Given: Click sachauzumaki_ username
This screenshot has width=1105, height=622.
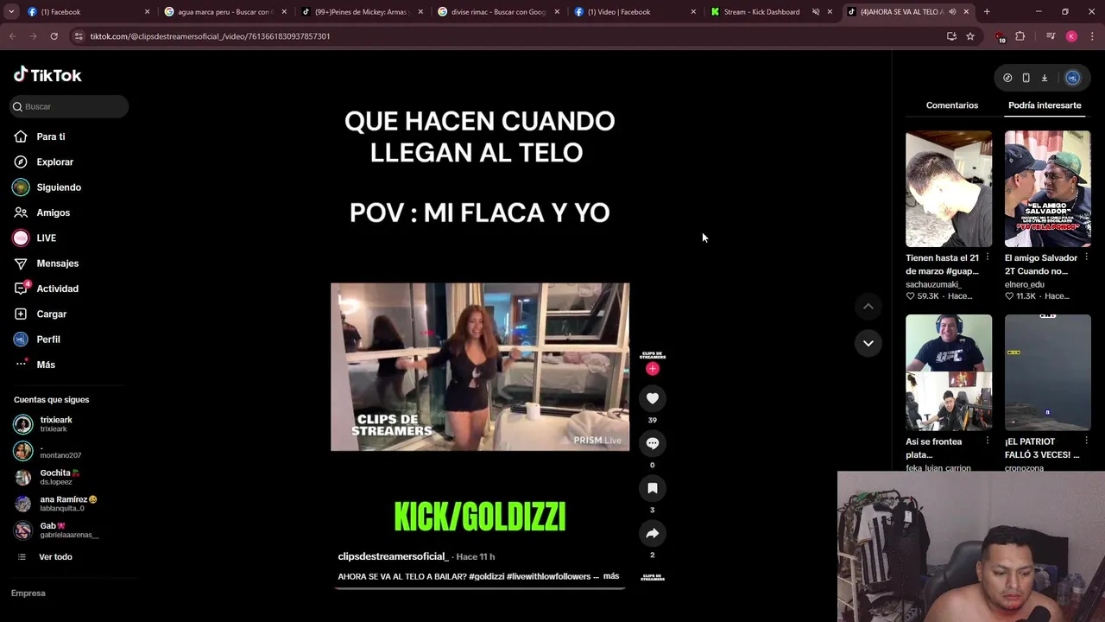Looking at the screenshot, I should coord(933,284).
